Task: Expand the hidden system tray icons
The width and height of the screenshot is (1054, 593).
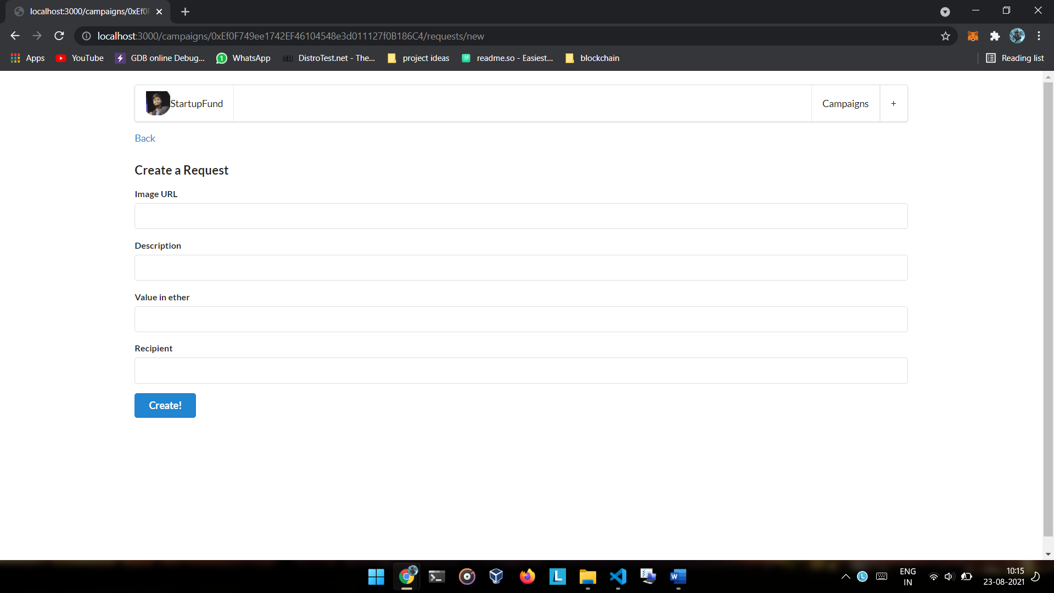Action: [845, 577]
